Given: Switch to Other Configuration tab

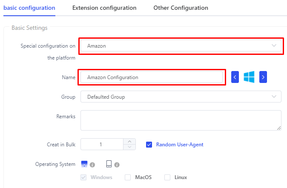Looking at the screenshot, I should [181, 8].
